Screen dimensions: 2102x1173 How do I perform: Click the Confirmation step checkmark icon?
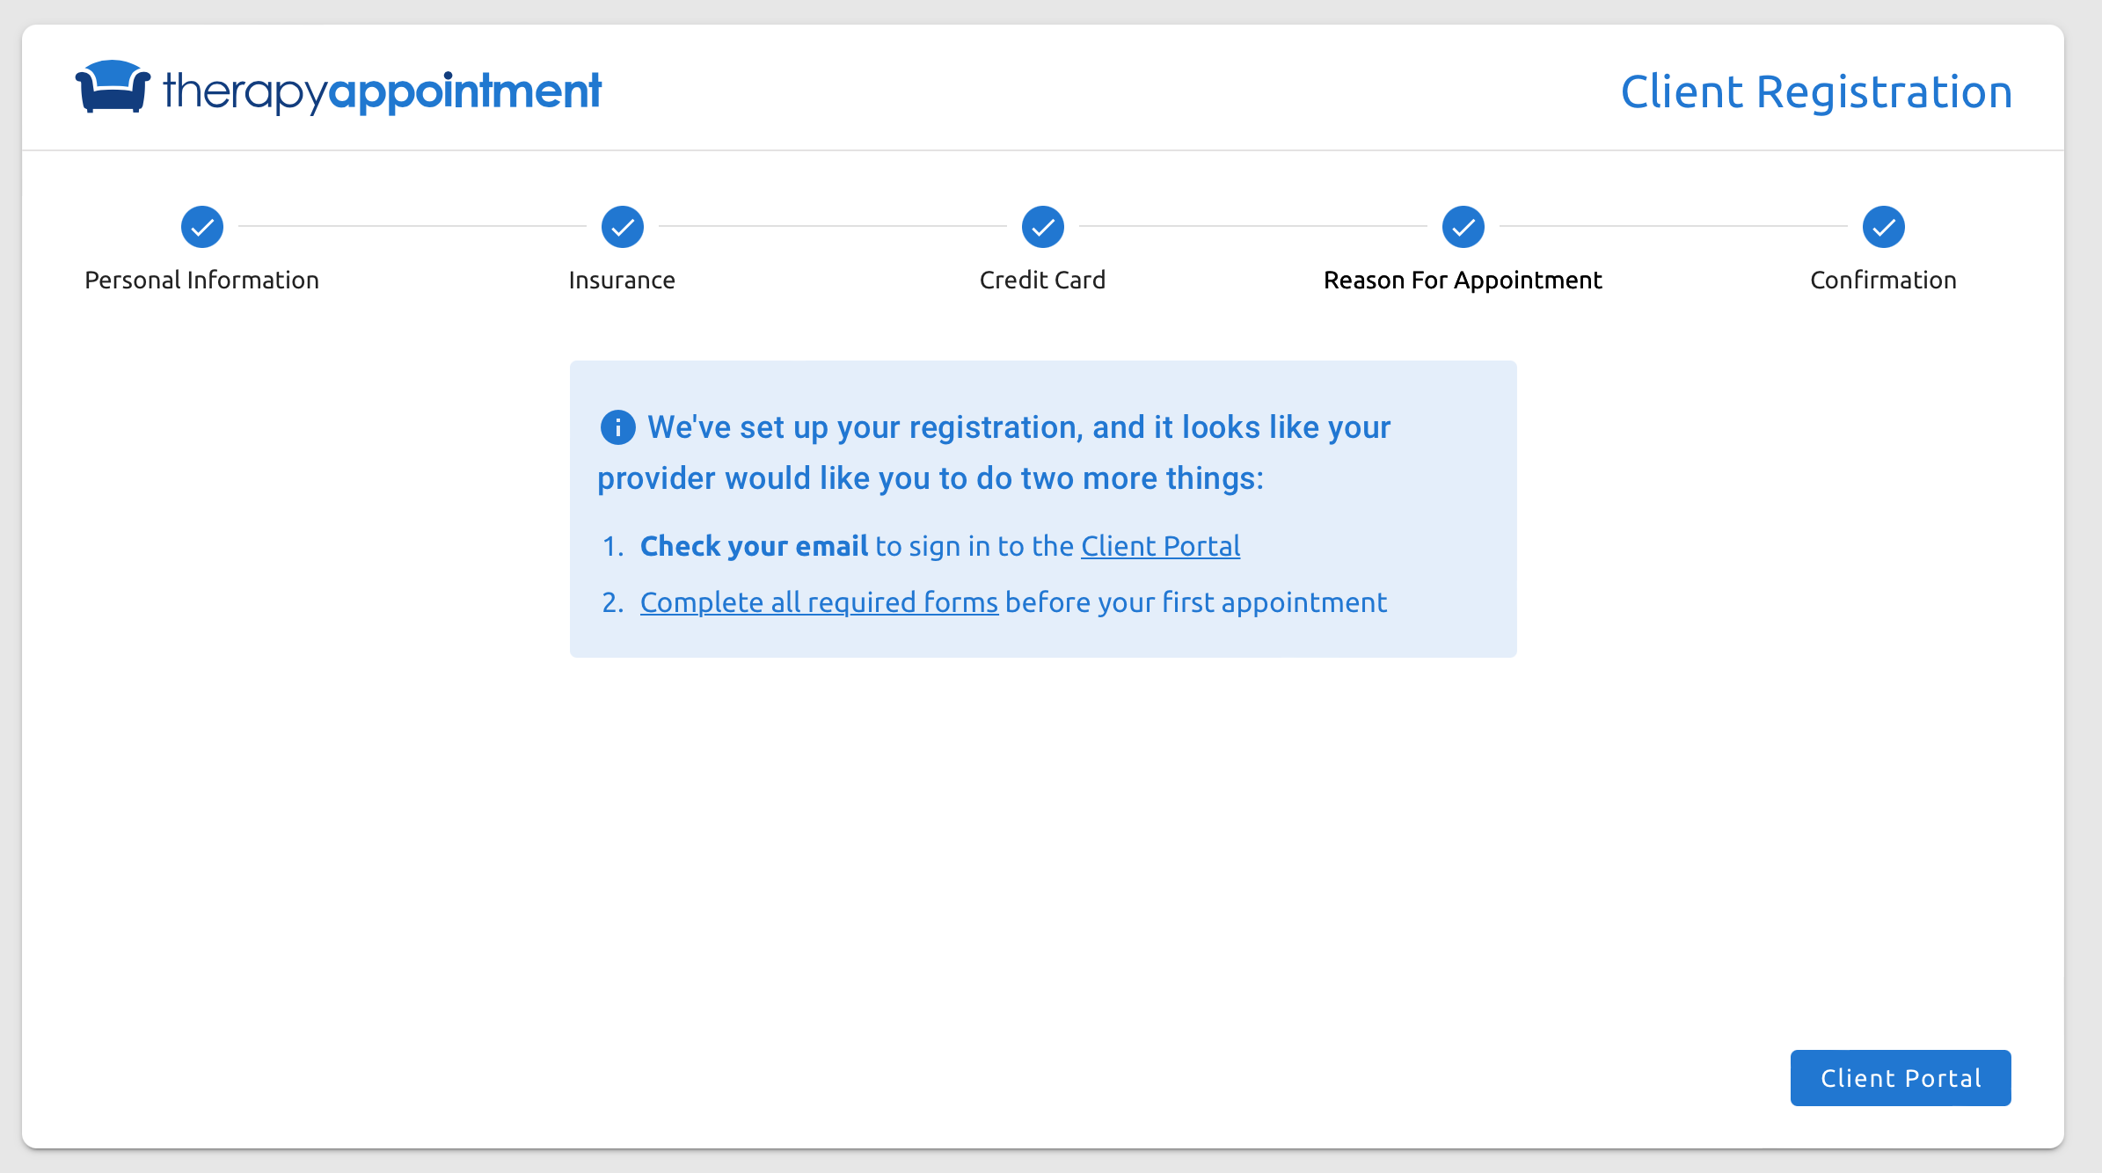(x=1882, y=226)
